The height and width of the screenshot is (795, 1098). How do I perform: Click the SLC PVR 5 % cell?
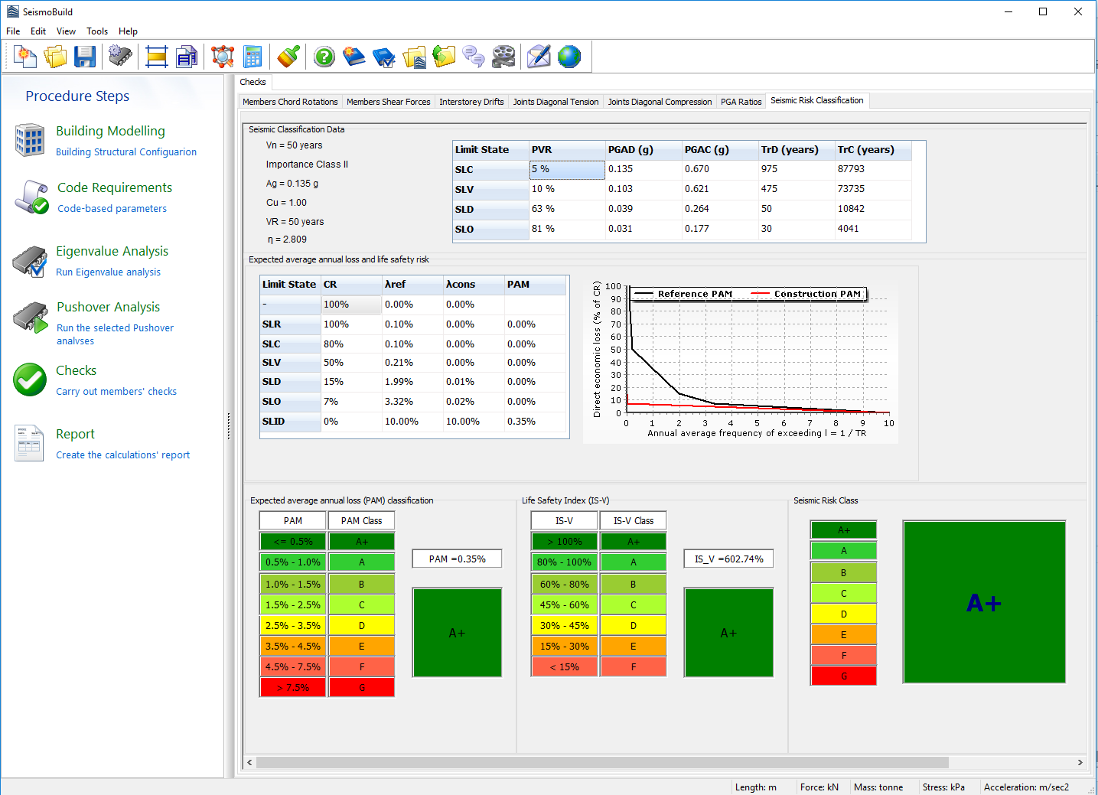pos(567,170)
